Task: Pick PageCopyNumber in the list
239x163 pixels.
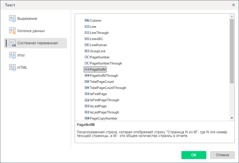Action: point(104,118)
